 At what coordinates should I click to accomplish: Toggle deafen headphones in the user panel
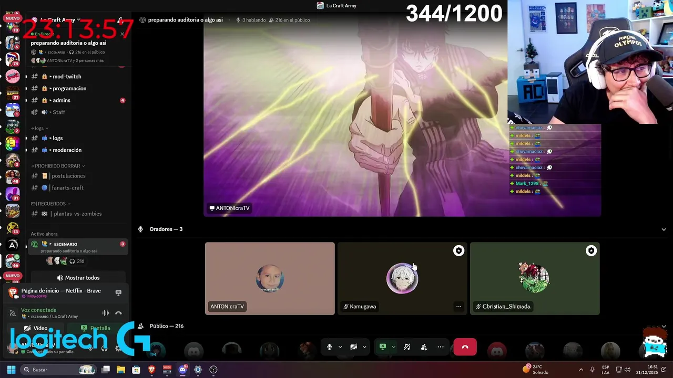(105, 348)
